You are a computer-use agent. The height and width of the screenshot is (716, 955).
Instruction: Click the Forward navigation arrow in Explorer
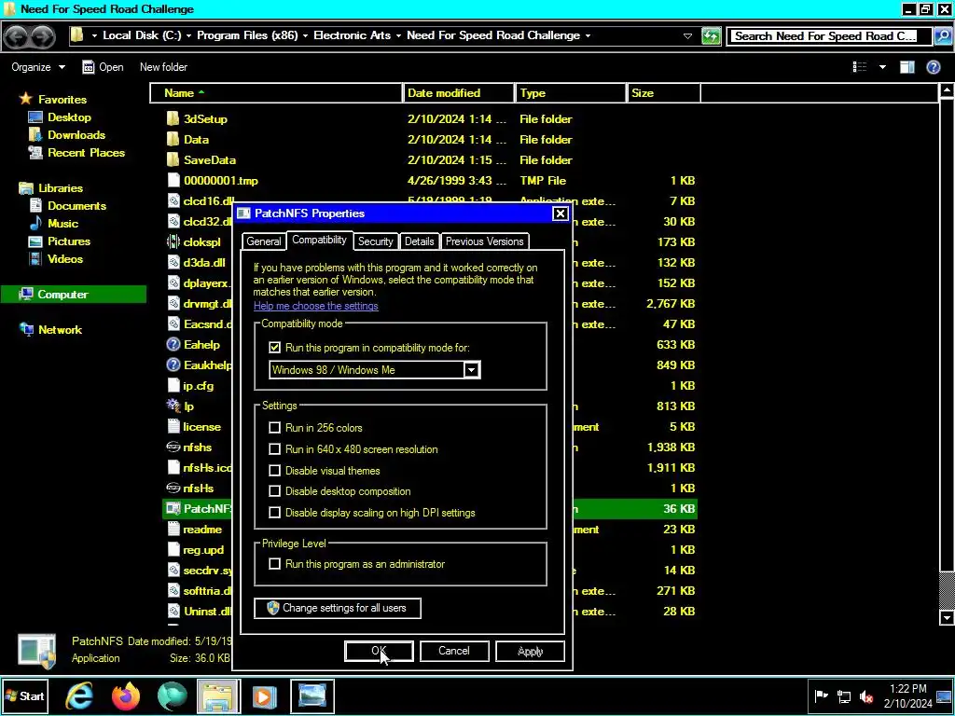point(42,36)
